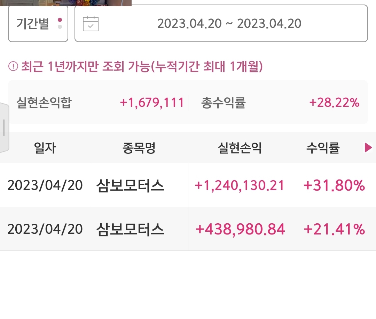Image resolution: width=376 pixels, height=319 pixels.
Task: Sort by 일자 column header
Action: tap(45, 147)
